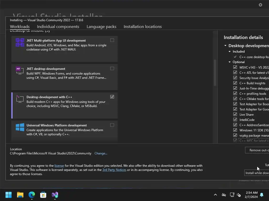
Task: Collapse the Optional components list
Action: click(230, 62)
